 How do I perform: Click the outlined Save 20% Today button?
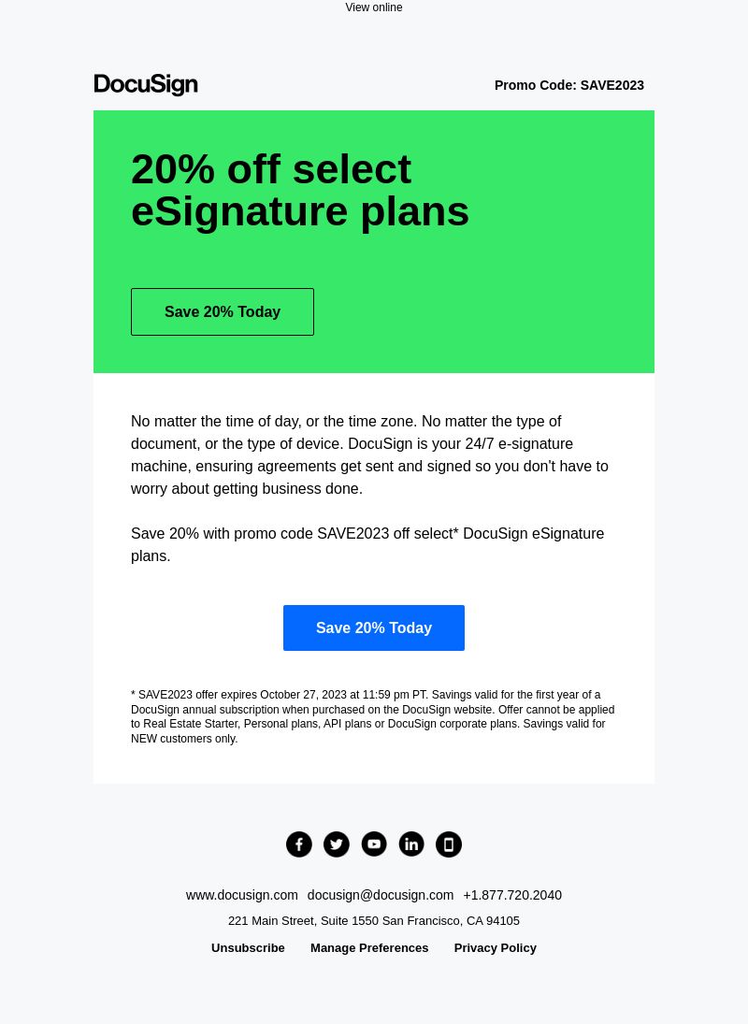pos(223,312)
